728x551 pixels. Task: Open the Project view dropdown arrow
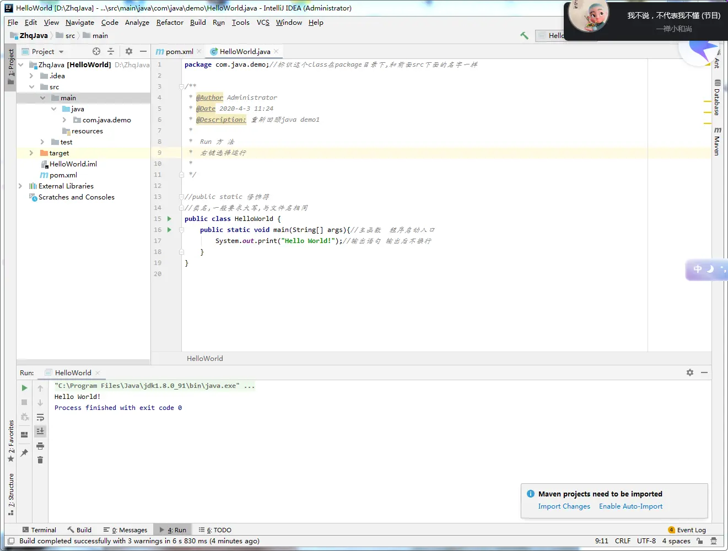click(61, 52)
